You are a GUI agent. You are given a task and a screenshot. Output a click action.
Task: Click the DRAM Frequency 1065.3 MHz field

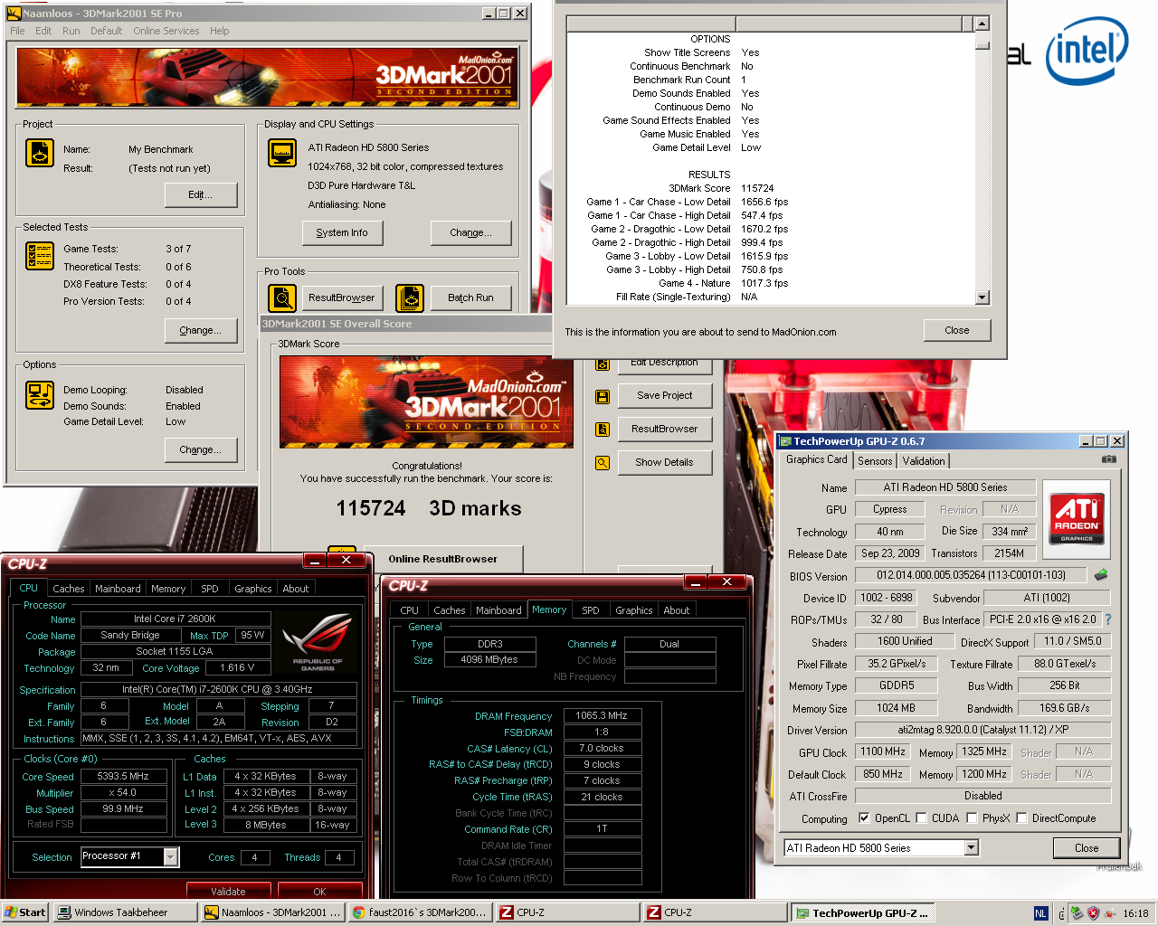pyautogui.click(x=602, y=715)
